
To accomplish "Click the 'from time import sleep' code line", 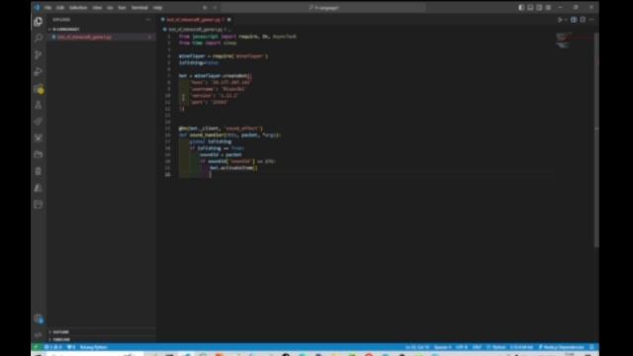I will 208,43.
